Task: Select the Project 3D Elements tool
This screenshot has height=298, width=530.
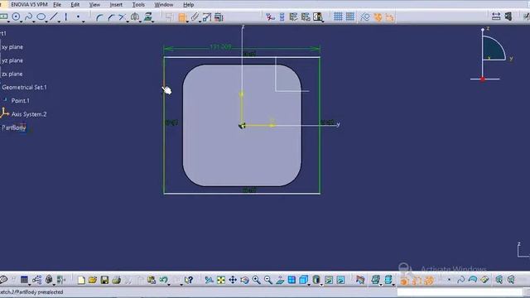Action: click(148, 17)
